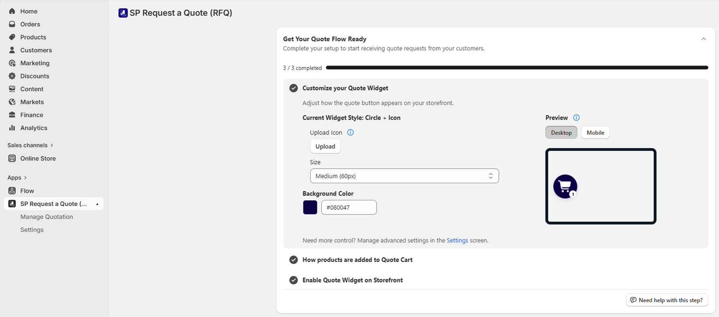Click the dark navy background color swatch
Image resolution: width=719 pixels, height=317 pixels.
click(310, 207)
